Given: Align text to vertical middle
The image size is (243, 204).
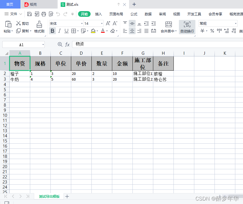Looking at the screenshot, I should pyautogui.click(x=132, y=23).
